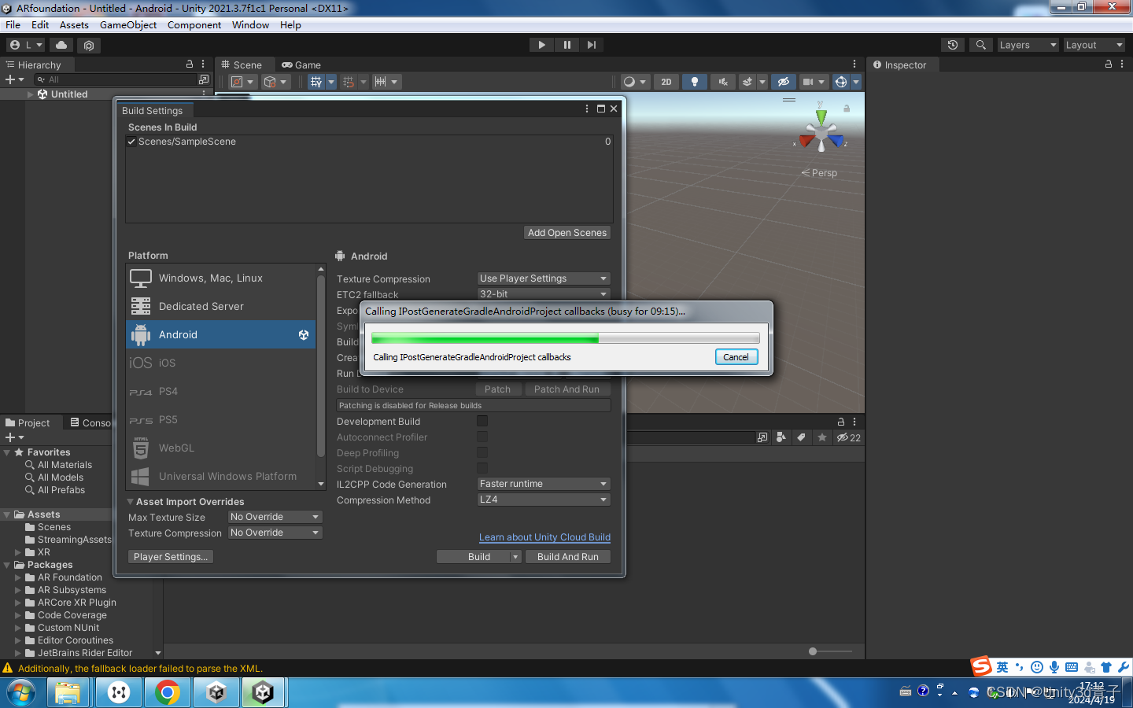The height and width of the screenshot is (708, 1133).
Task: Open the File menu
Action: [13, 24]
